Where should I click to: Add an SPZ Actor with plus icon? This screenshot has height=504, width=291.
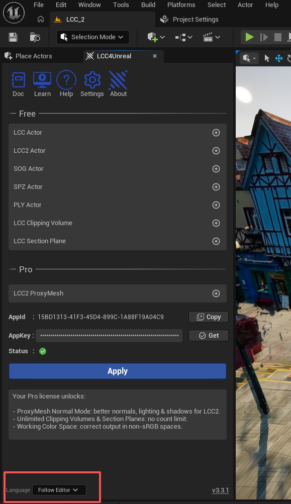coord(216,187)
